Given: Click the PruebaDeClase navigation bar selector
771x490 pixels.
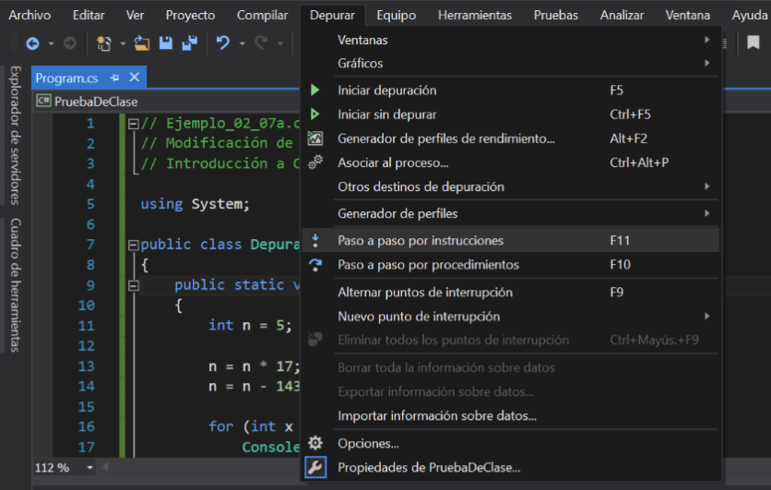Looking at the screenshot, I should coord(167,102).
